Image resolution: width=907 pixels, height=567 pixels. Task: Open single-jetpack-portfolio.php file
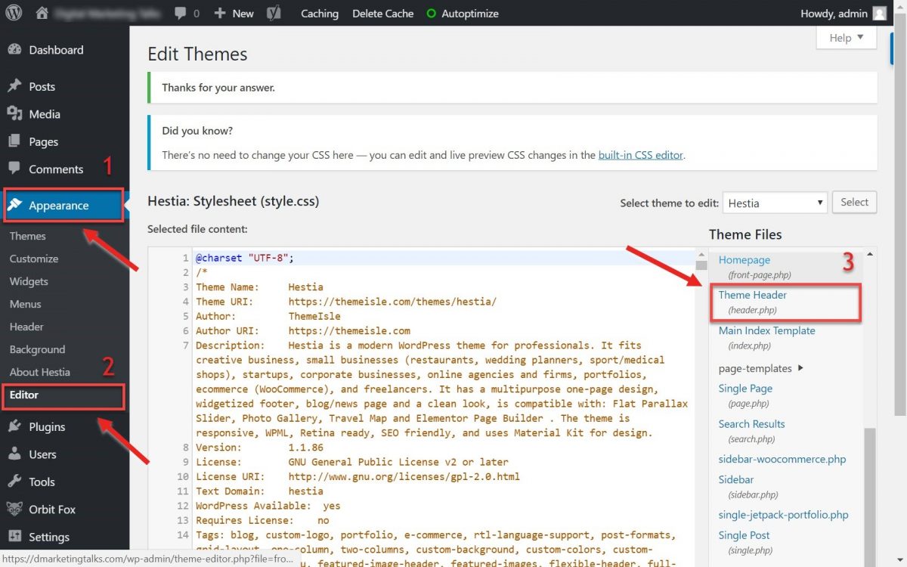click(783, 515)
